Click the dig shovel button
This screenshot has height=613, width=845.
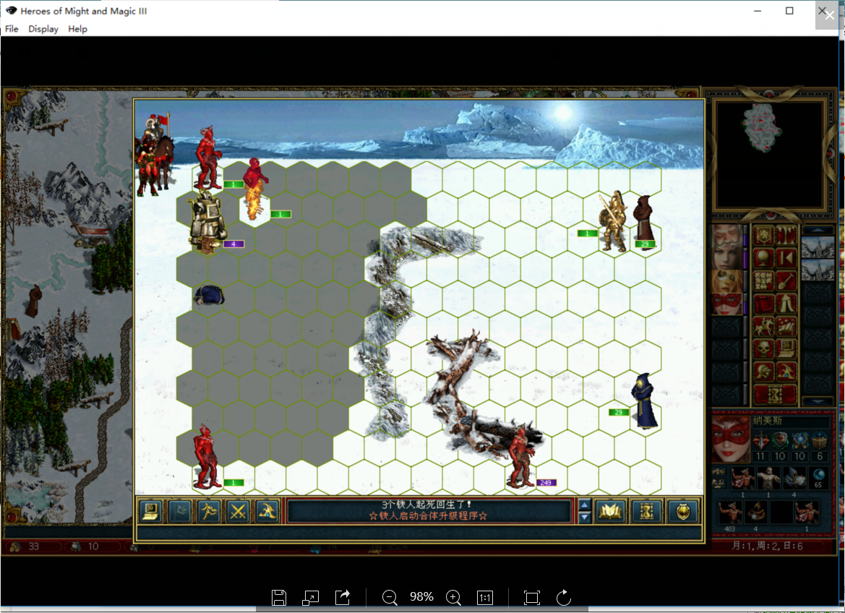point(786,280)
